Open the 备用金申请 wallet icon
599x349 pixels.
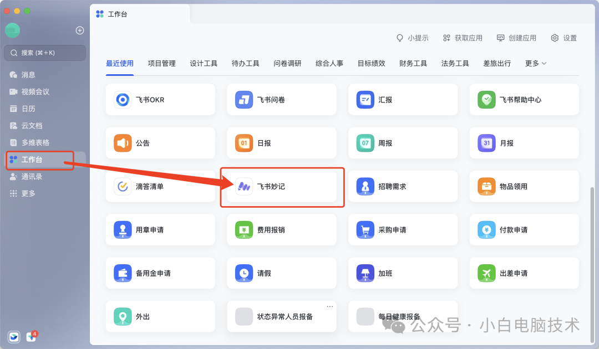point(123,273)
